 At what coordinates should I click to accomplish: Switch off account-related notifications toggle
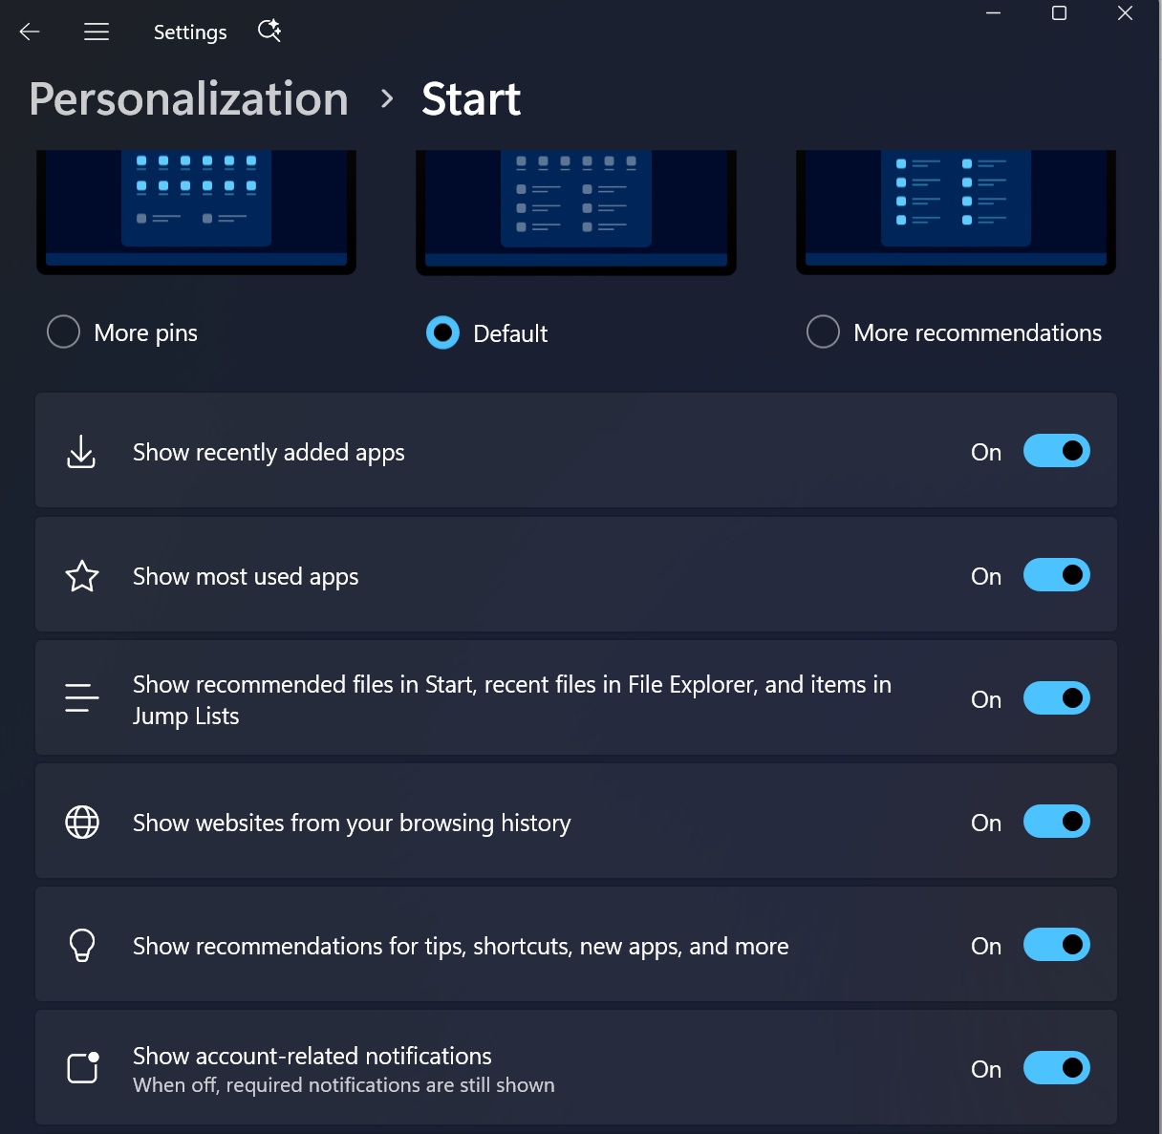[x=1057, y=1068]
